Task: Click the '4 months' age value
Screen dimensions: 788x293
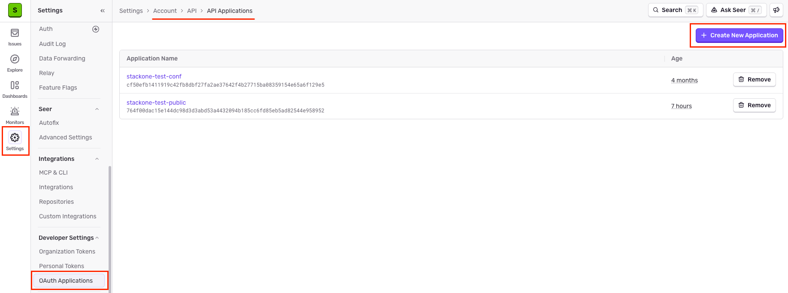Action: click(685, 80)
